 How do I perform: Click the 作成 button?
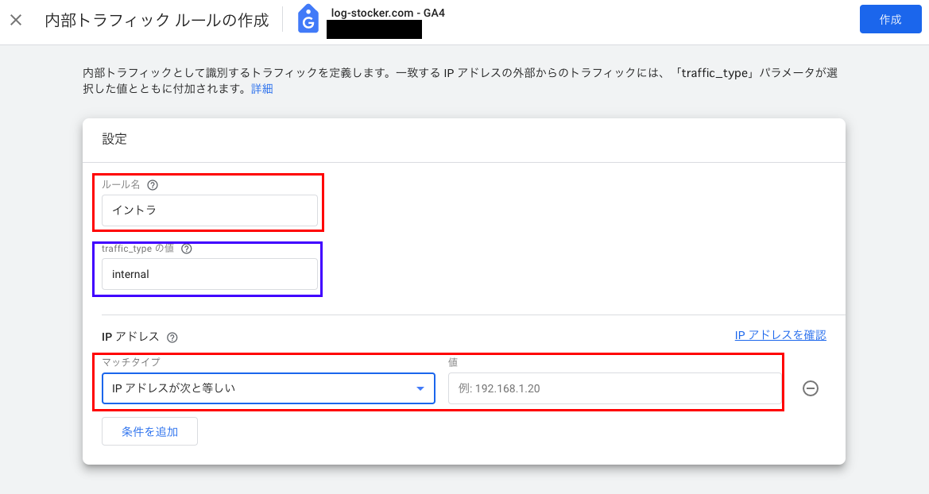[891, 20]
